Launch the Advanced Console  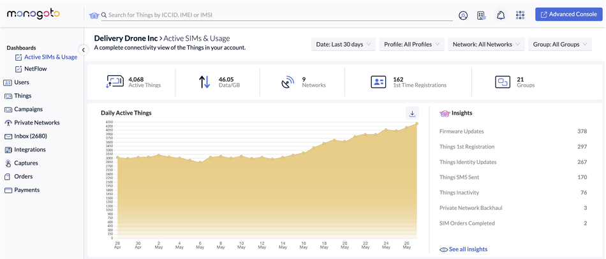568,15
